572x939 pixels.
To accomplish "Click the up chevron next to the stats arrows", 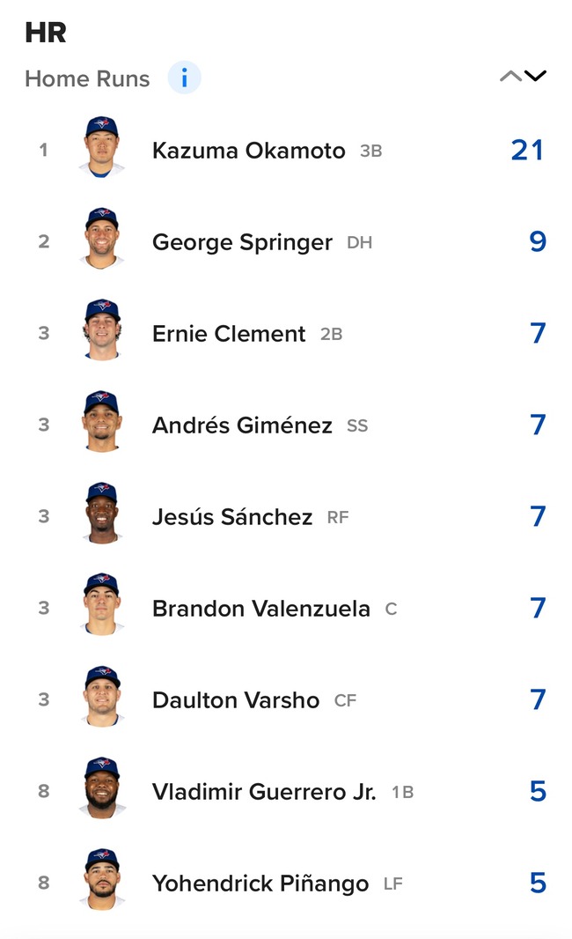I will click(x=510, y=76).
